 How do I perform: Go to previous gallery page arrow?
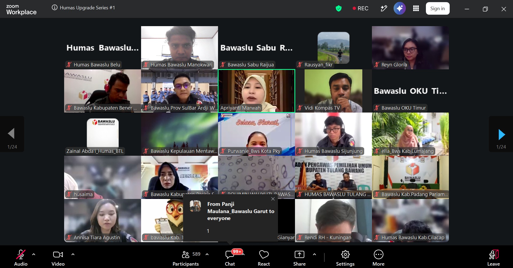pos(12,134)
